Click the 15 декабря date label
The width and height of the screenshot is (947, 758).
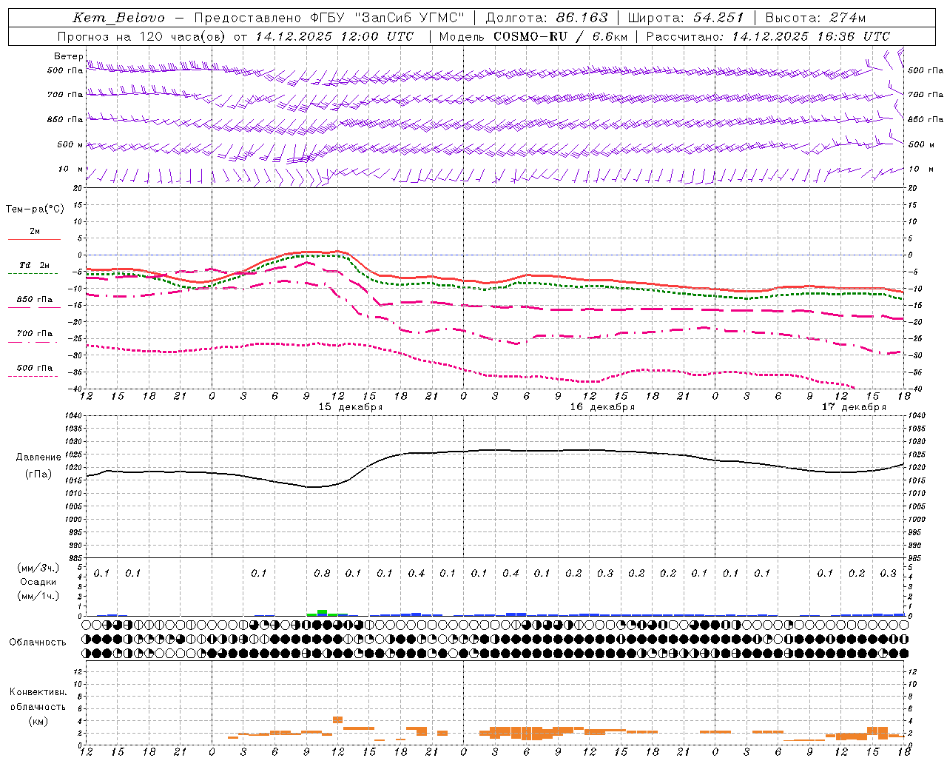350,407
